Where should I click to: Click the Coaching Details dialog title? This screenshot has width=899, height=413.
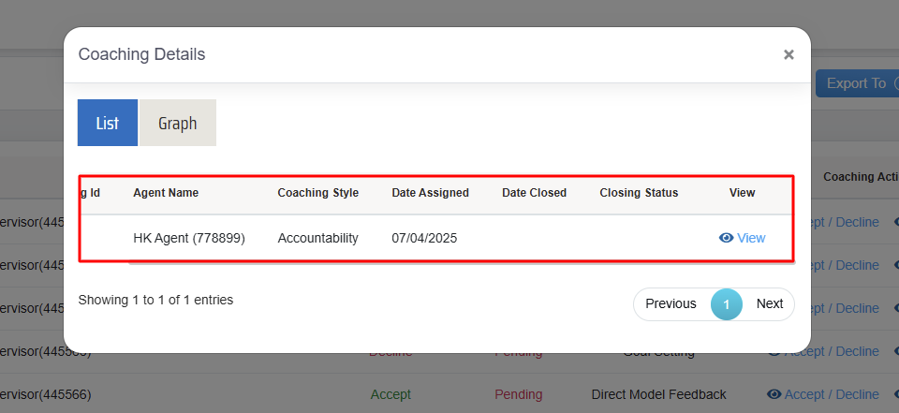tap(141, 54)
